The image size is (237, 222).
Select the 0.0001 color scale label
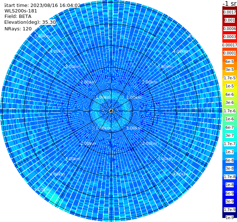click(x=230, y=53)
